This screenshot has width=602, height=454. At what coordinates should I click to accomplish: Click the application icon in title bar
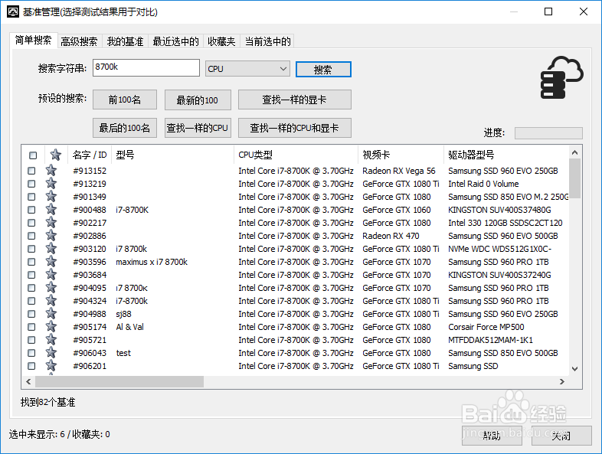tap(13, 11)
